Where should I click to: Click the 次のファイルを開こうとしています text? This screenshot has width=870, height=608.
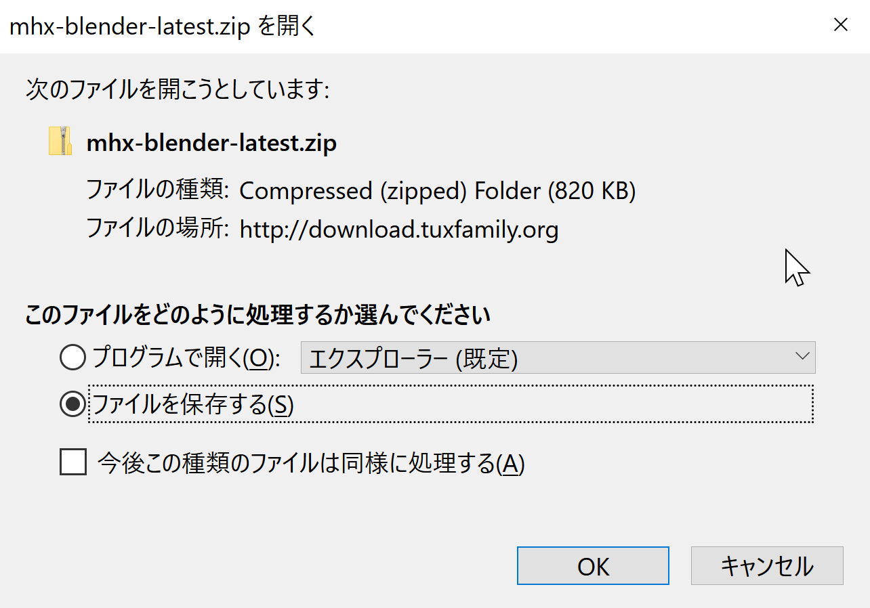pyautogui.click(x=178, y=89)
